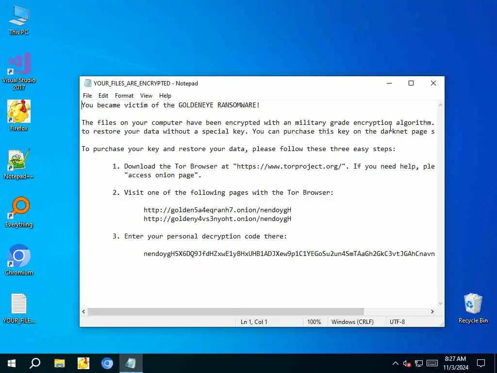
Task: Open the Format menu in Notepad
Action: pyautogui.click(x=124, y=96)
